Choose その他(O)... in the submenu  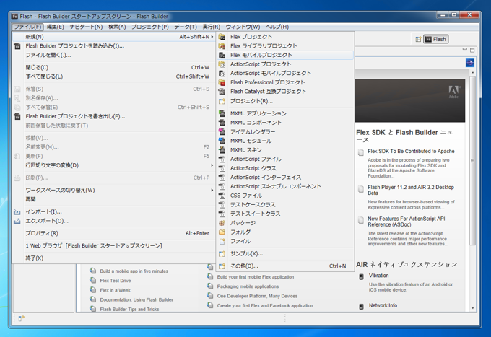coord(285,266)
